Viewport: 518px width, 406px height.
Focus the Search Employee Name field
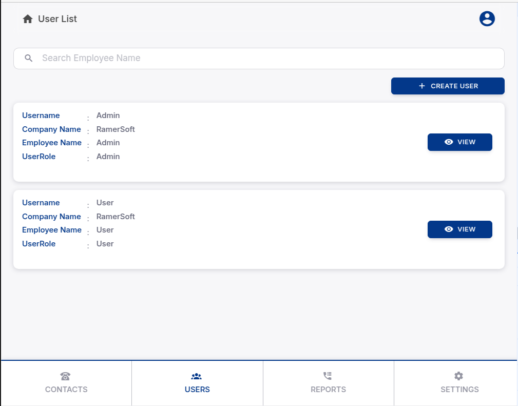point(267,58)
